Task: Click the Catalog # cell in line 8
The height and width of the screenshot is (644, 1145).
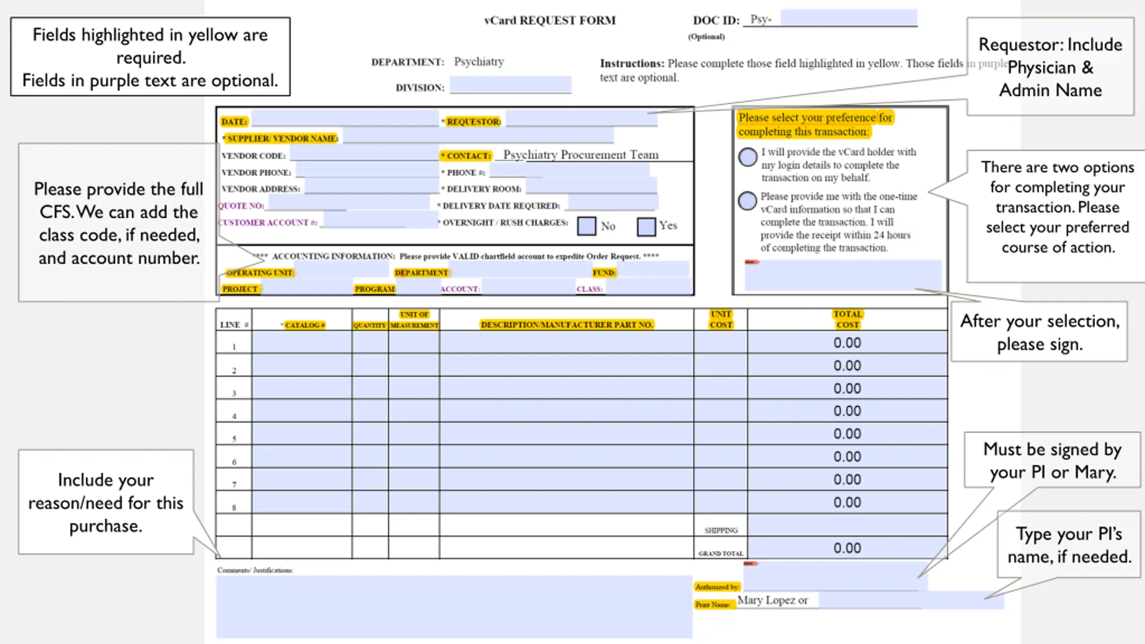Action: click(x=302, y=502)
